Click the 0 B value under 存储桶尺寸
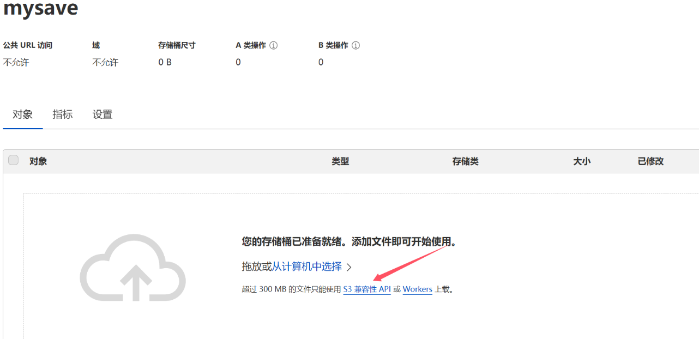The image size is (699, 339). tap(165, 63)
